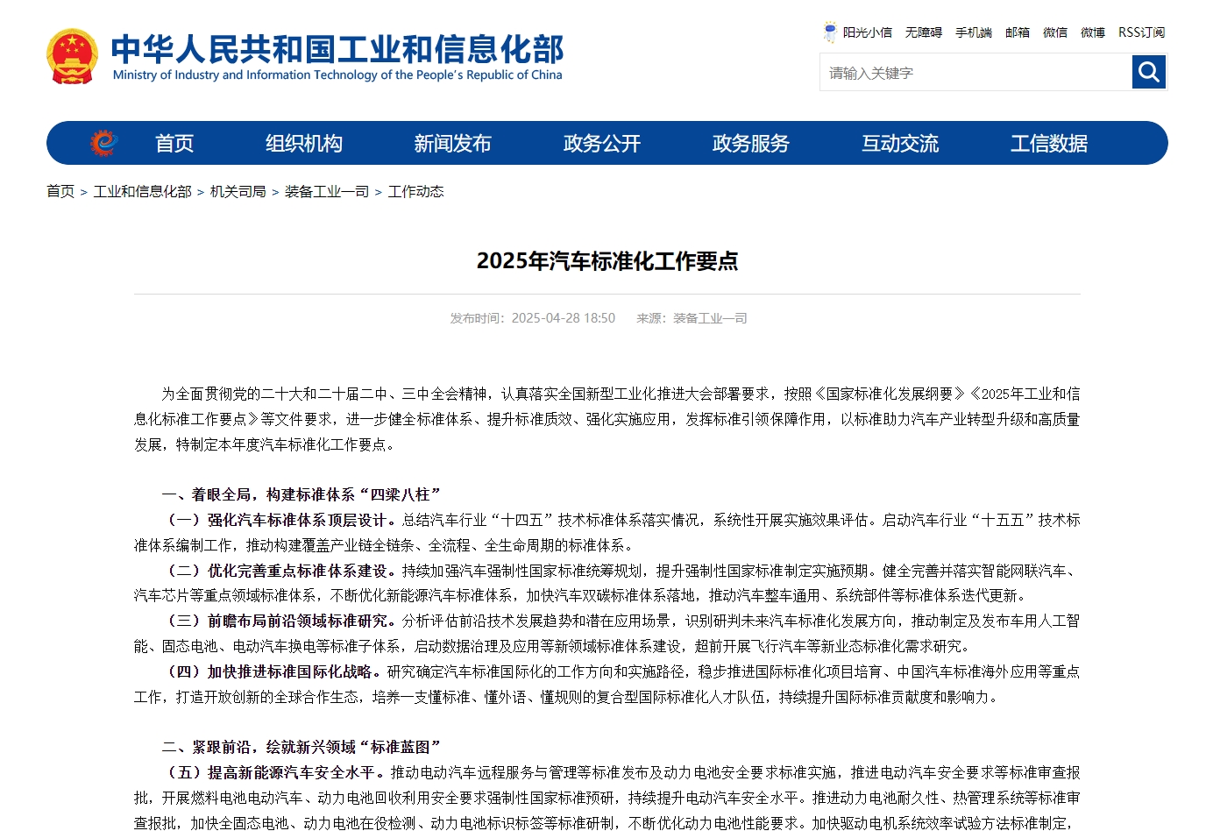Click source text 来源：装备工业一司

[692, 318]
